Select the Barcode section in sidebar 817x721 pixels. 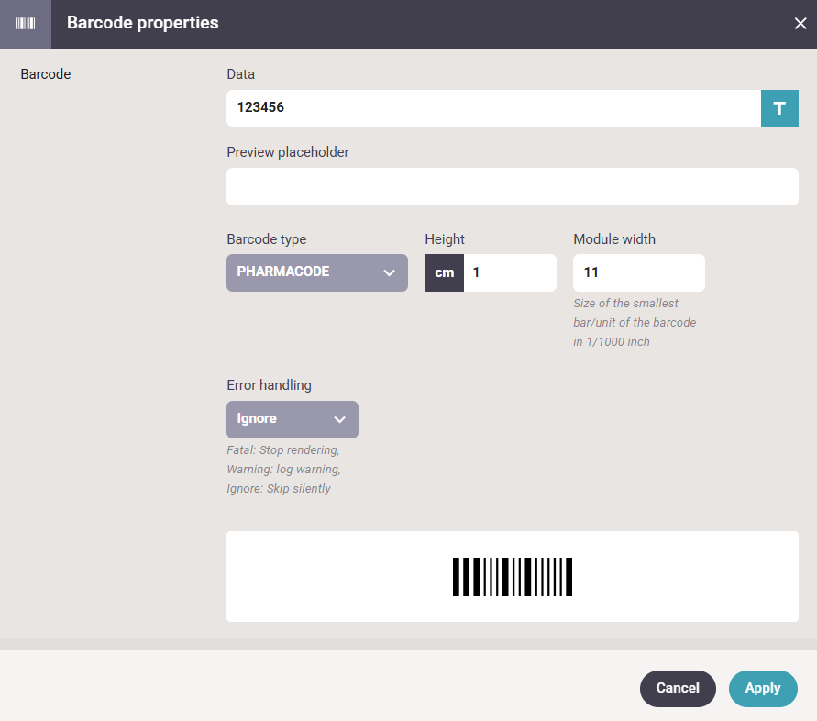[46, 74]
